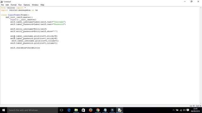Viewport: 202px width, 113px height.
Task: Click the 'from tkinter import *' line
Action: pos(13,8)
